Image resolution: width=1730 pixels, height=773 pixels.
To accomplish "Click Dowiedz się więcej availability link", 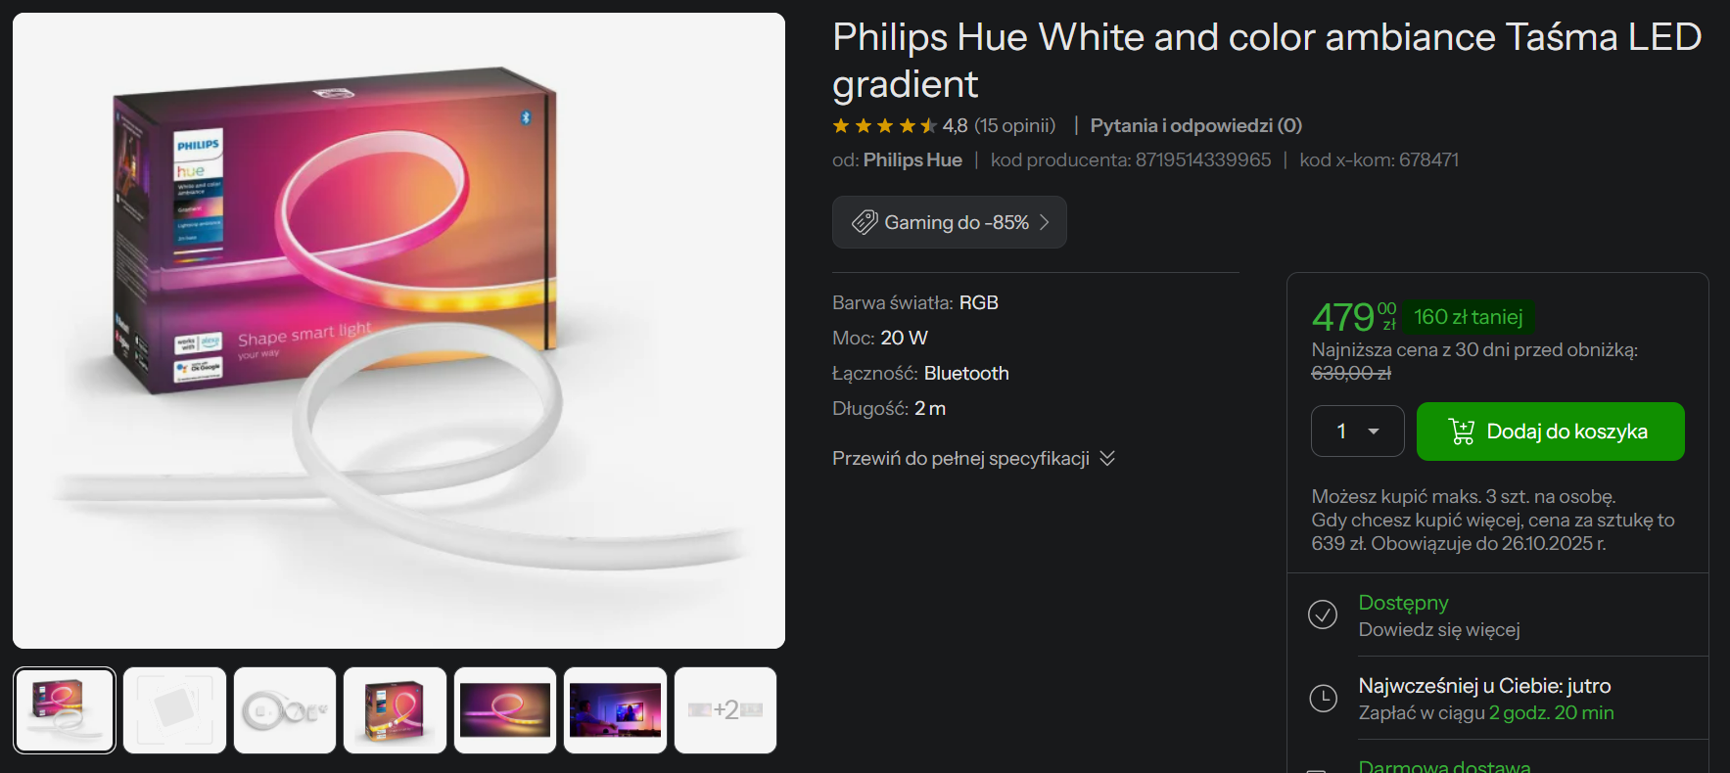I will pos(1439,629).
